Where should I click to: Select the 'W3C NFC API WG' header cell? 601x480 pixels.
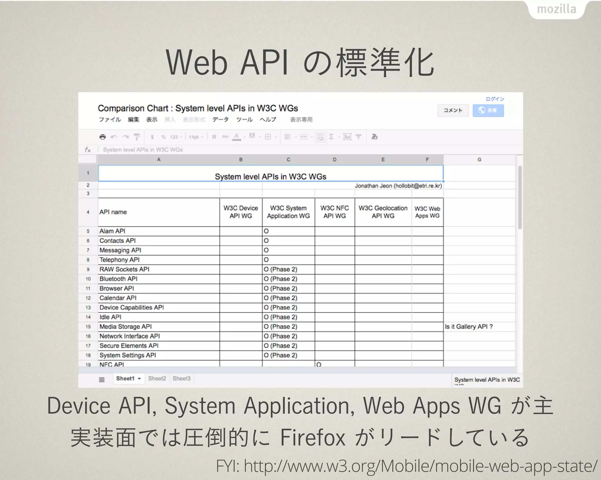pyautogui.click(x=335, y=212)
